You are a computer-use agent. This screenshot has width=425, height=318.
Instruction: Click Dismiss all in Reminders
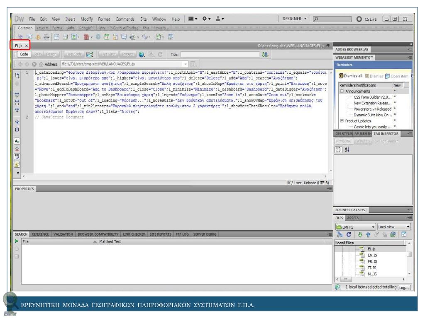(x=350, y=76)
